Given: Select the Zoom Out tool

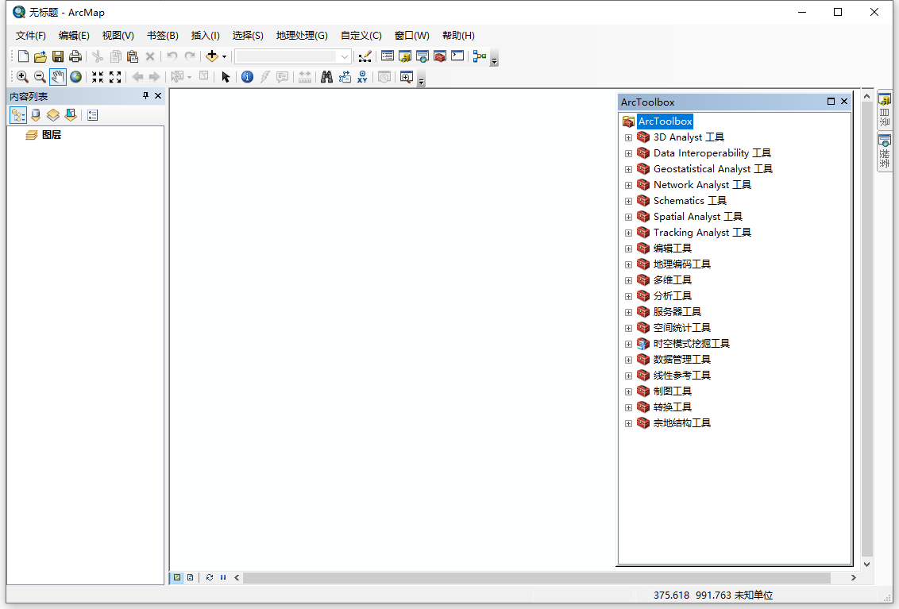Looking at the screenshot, I should pos(40,77).
